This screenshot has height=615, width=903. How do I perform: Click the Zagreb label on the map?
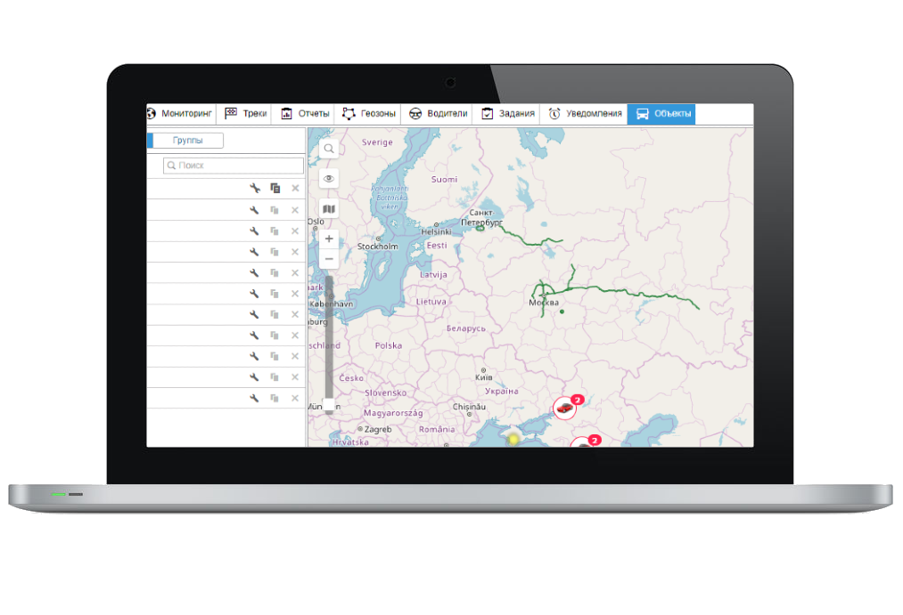tap(378, 429)
